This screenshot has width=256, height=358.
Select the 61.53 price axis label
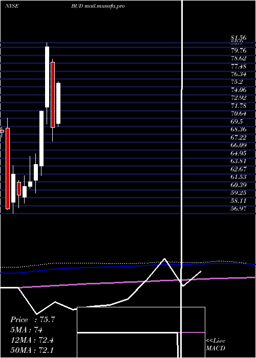239,177
